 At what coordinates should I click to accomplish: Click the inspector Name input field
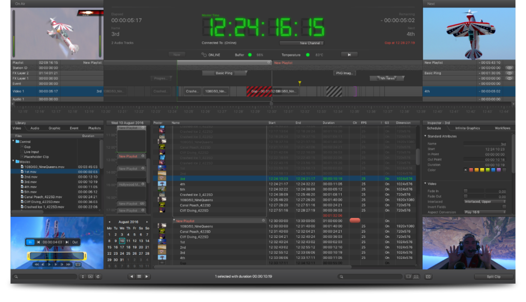(485, 144)
